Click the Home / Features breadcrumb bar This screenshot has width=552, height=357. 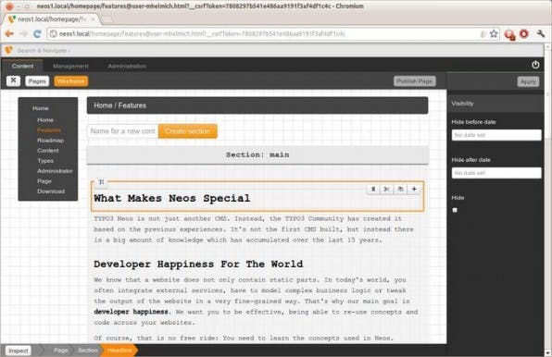point(257,105)
